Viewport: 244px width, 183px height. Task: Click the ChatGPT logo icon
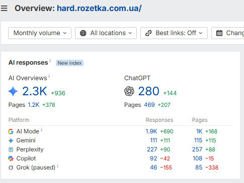129,91
